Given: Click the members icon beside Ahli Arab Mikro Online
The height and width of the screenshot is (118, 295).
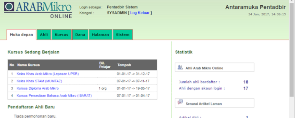Looking at the screenshot, I should (180, 67).
